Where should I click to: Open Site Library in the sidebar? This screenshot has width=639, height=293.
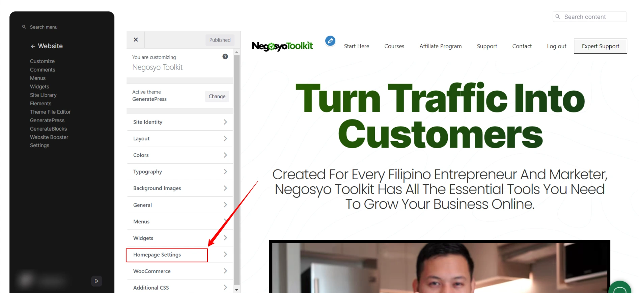click(43, 95)
